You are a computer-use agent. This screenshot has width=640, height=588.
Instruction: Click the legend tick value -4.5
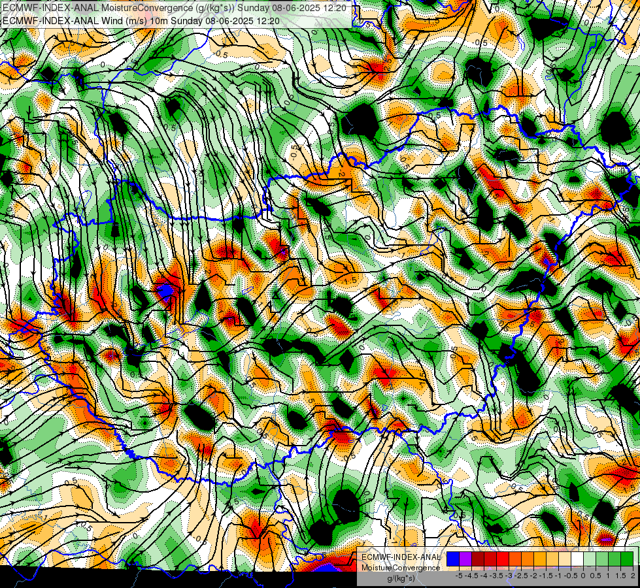coord(472,576)
